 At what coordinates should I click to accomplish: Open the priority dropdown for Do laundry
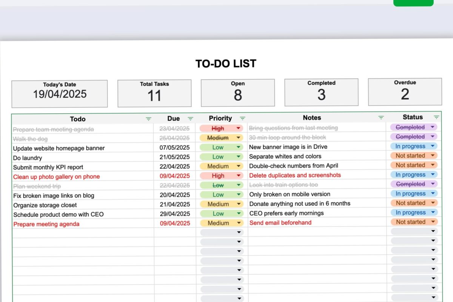[x=238, y=157]
